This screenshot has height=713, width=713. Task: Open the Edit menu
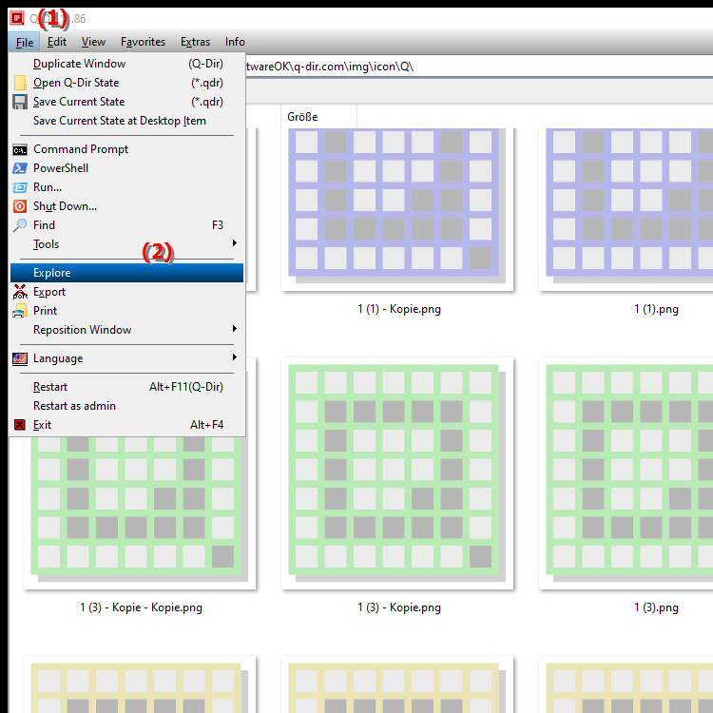click(57, 42)
